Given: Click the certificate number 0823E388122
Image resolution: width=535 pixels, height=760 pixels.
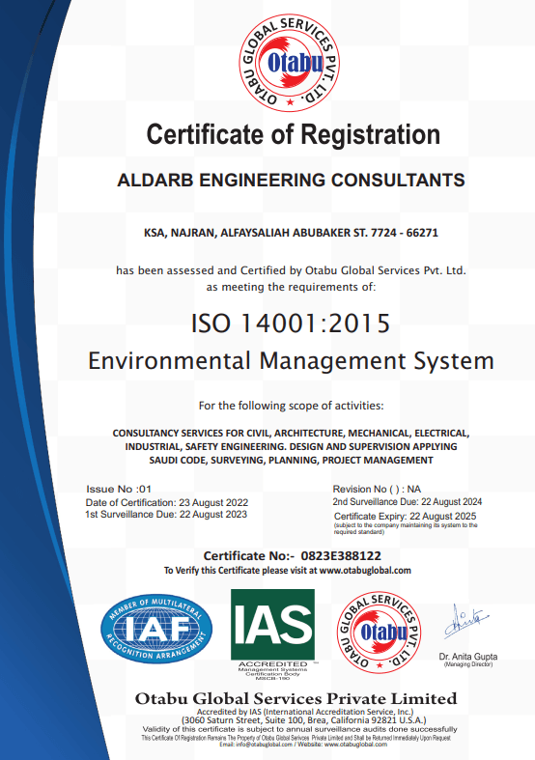Looking at the screenshot, I should click(341, 555).
